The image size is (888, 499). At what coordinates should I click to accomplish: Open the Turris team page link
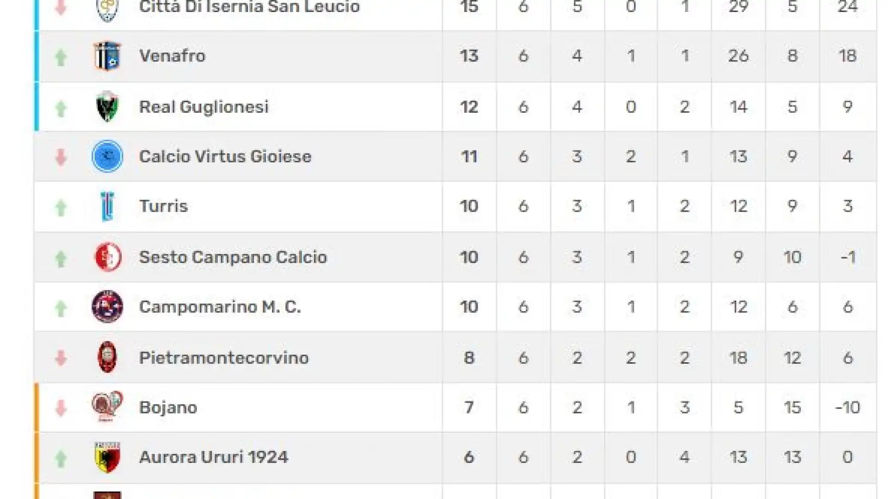164,206
